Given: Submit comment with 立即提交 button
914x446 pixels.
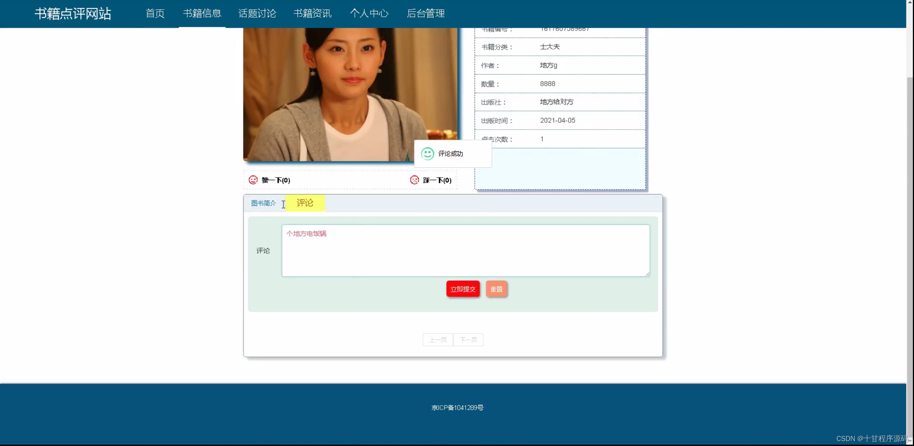Looking at the screenshot, I should pos(463,289).
